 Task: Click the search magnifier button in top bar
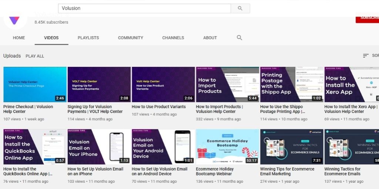point(240,8)
